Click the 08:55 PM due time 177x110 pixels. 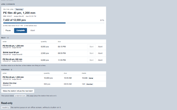pyautogui.click(x=62, y=53)
